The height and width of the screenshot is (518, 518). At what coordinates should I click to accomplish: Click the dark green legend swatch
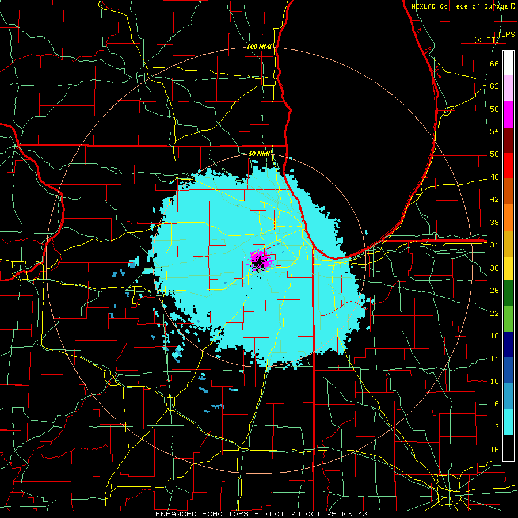[x=508, y=293]
